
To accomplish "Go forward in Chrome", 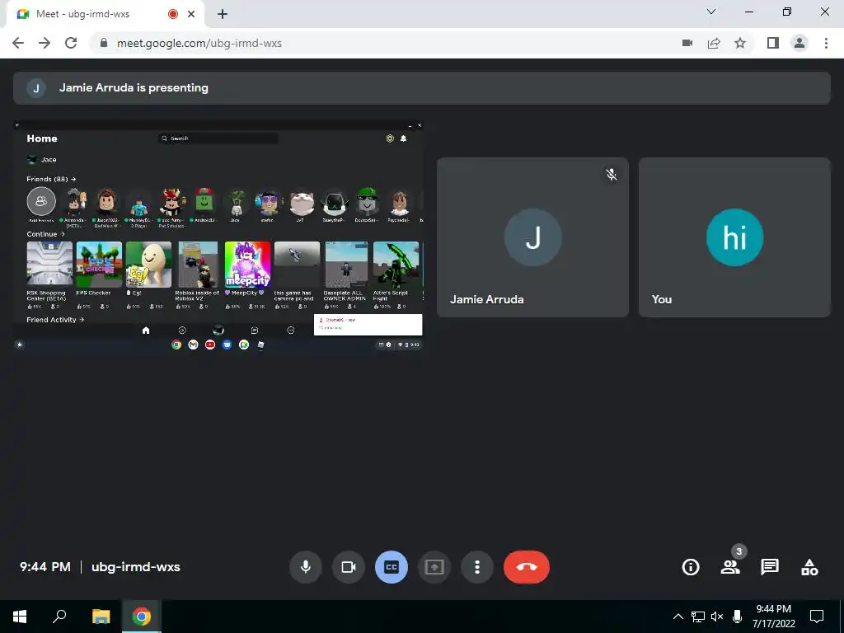I will (x=45, y=43).
